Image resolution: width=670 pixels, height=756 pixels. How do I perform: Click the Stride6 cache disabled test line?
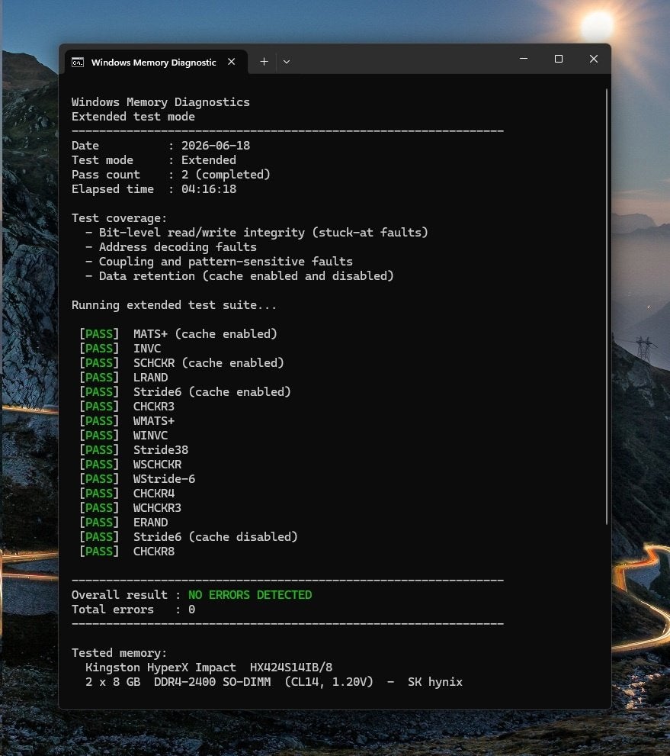tap(215, 537)
